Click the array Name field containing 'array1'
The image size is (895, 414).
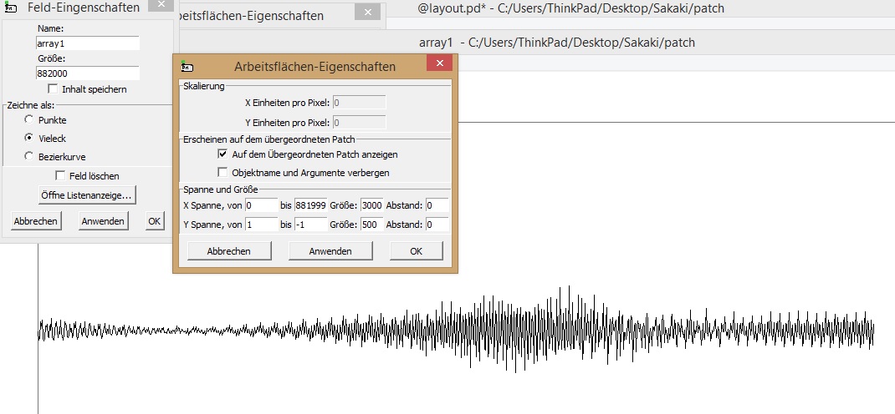point(87,43)
